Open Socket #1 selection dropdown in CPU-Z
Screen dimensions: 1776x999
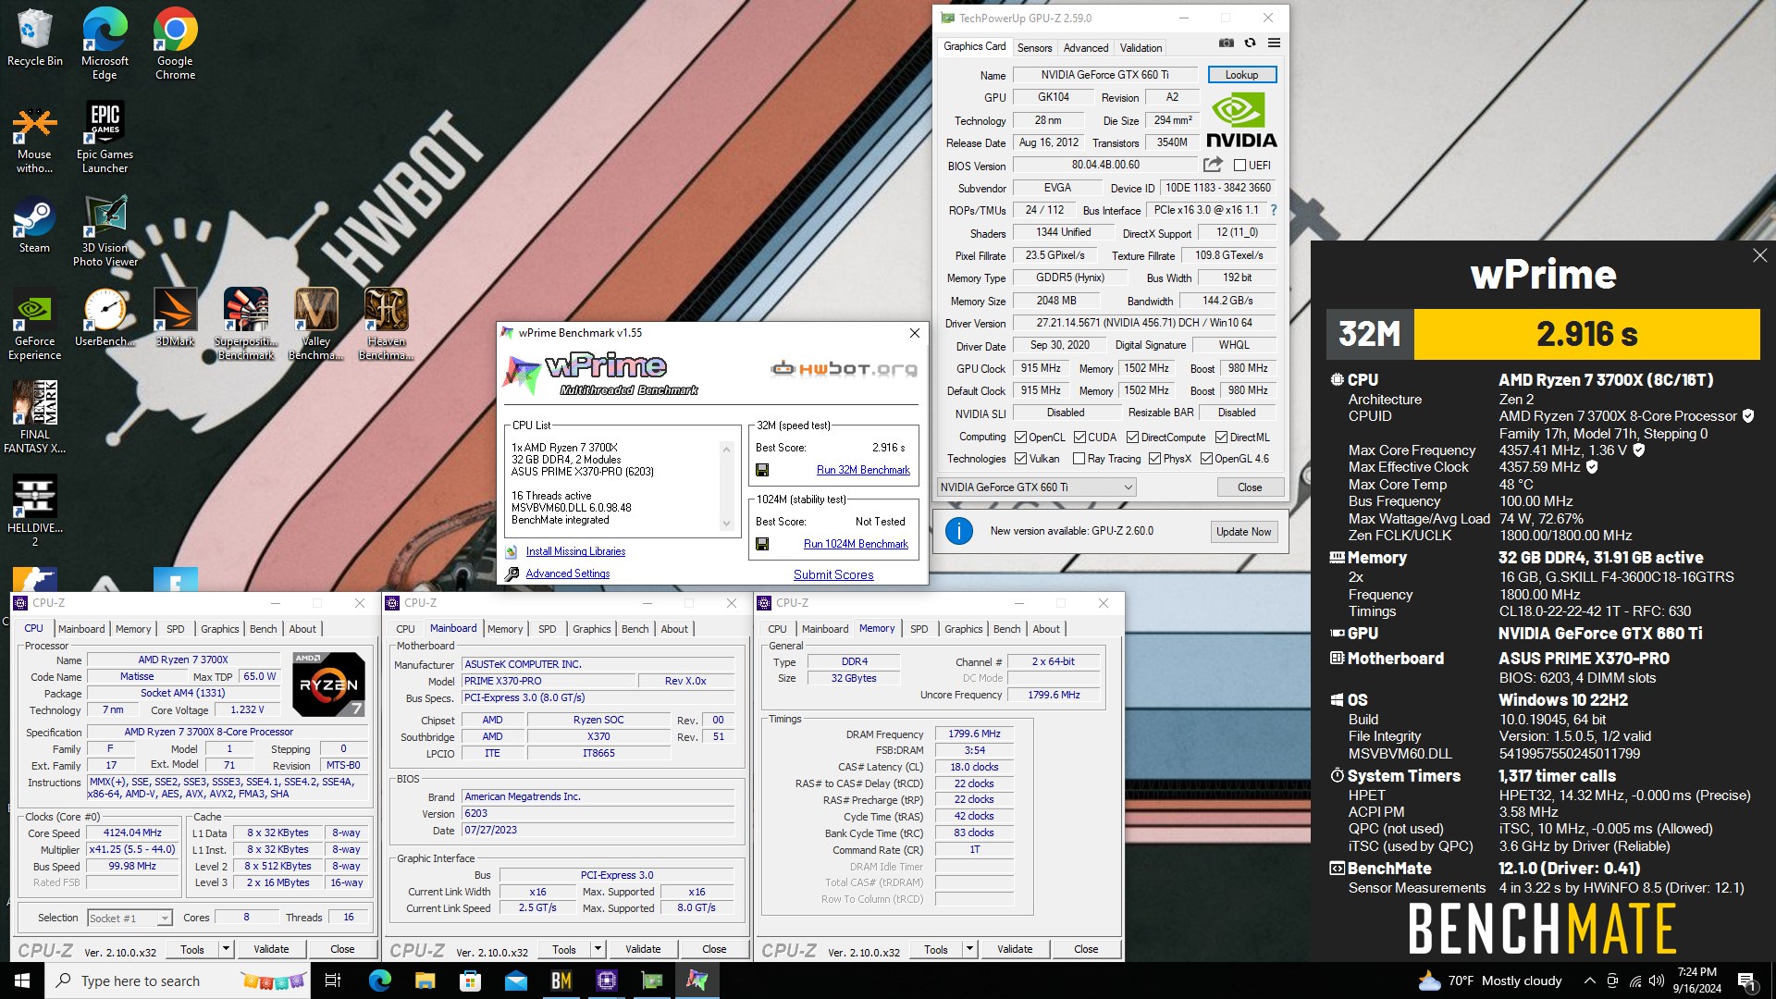point(164,919)
